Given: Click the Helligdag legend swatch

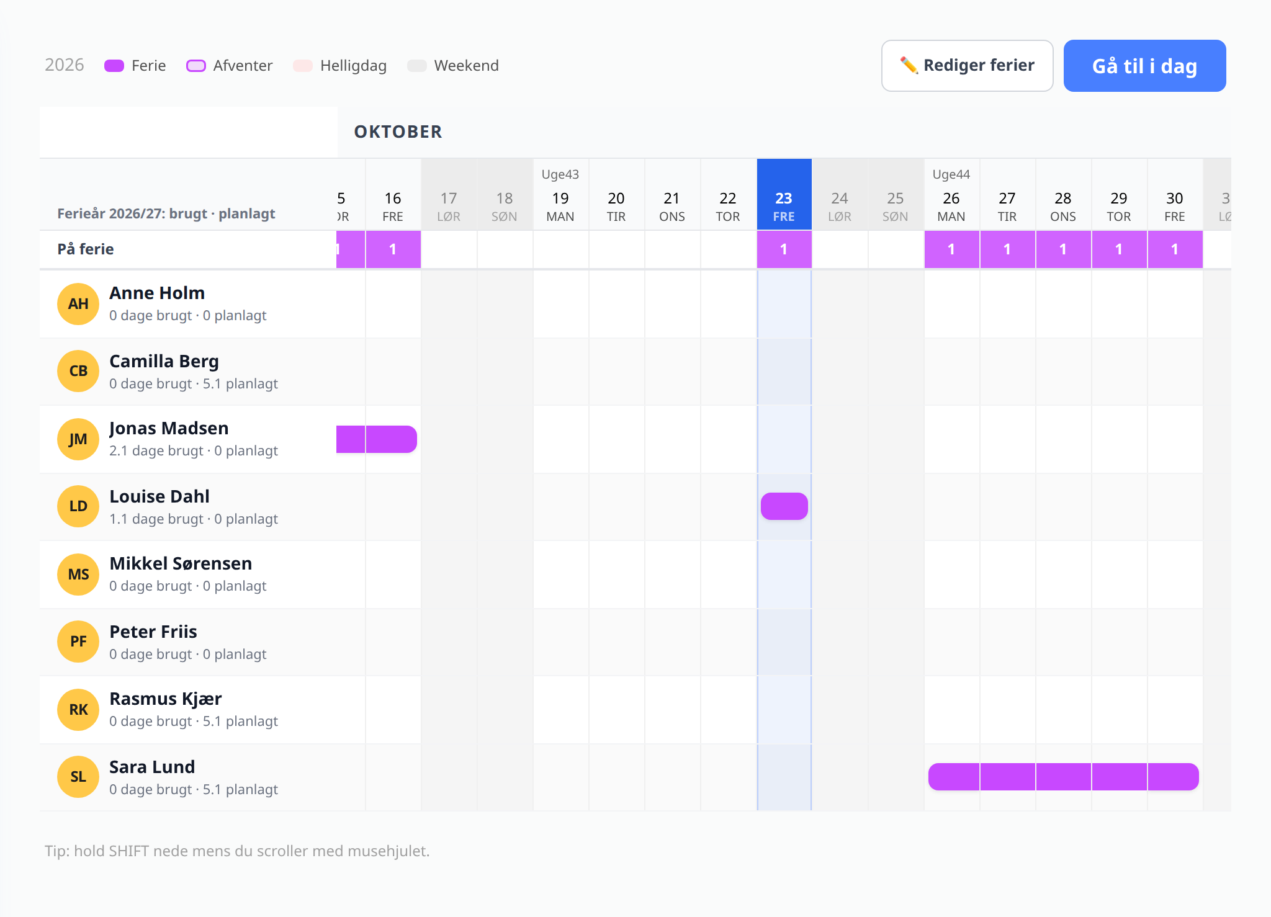Looking at the screenshot, I should (x=303, y=66).
